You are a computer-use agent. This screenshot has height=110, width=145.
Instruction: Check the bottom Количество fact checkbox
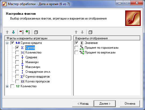(12, 86)
